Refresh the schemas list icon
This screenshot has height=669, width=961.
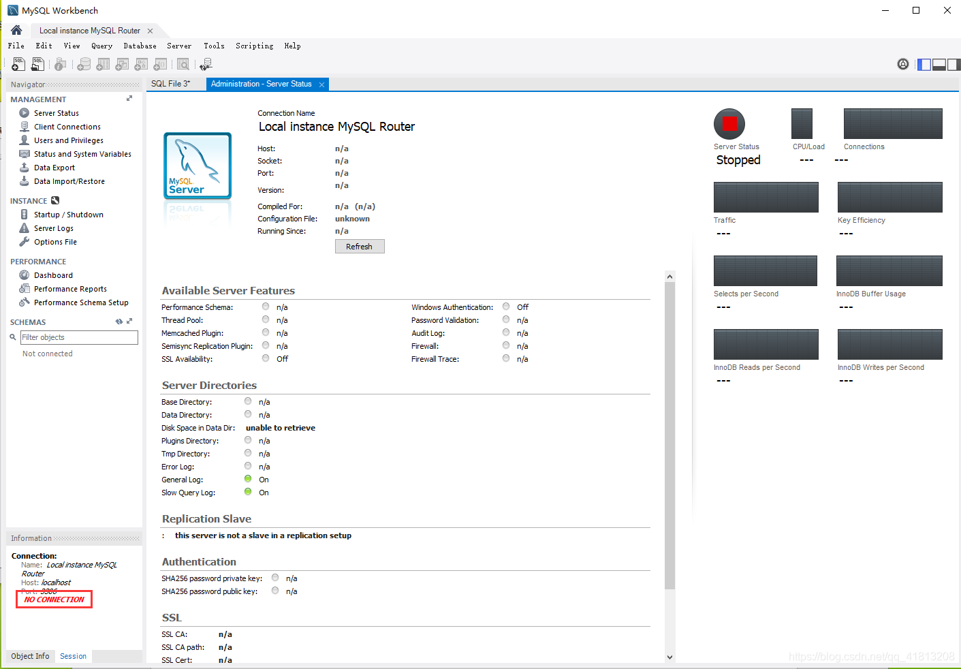119,322
